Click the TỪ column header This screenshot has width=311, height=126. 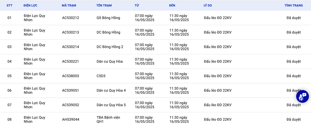tap(137, 5)
